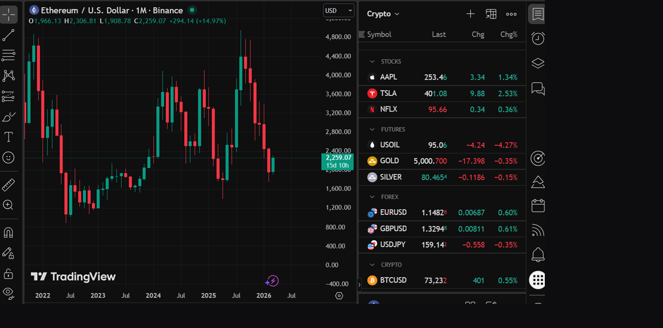Viewport: 663px width, 328px height.
Task: Toggle magnet mode for drawings
Action: pos(9,232)
